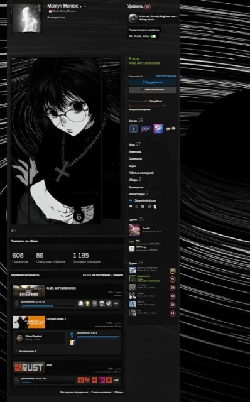Click the green PUBG: BATTLEGROUNDS in-game link
Image resolution: width=250 pixels, height=402 pixels.
pyautogui.click(x=144, y=63)
